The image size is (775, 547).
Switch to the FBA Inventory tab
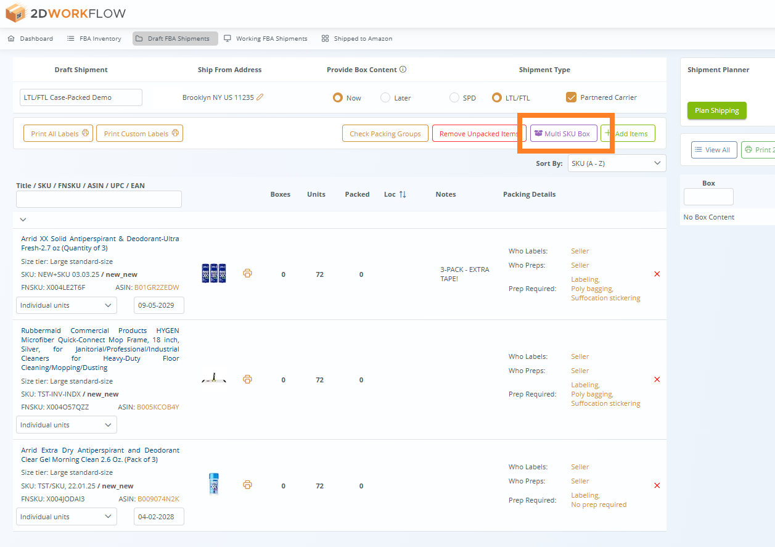tap(94, 38)
